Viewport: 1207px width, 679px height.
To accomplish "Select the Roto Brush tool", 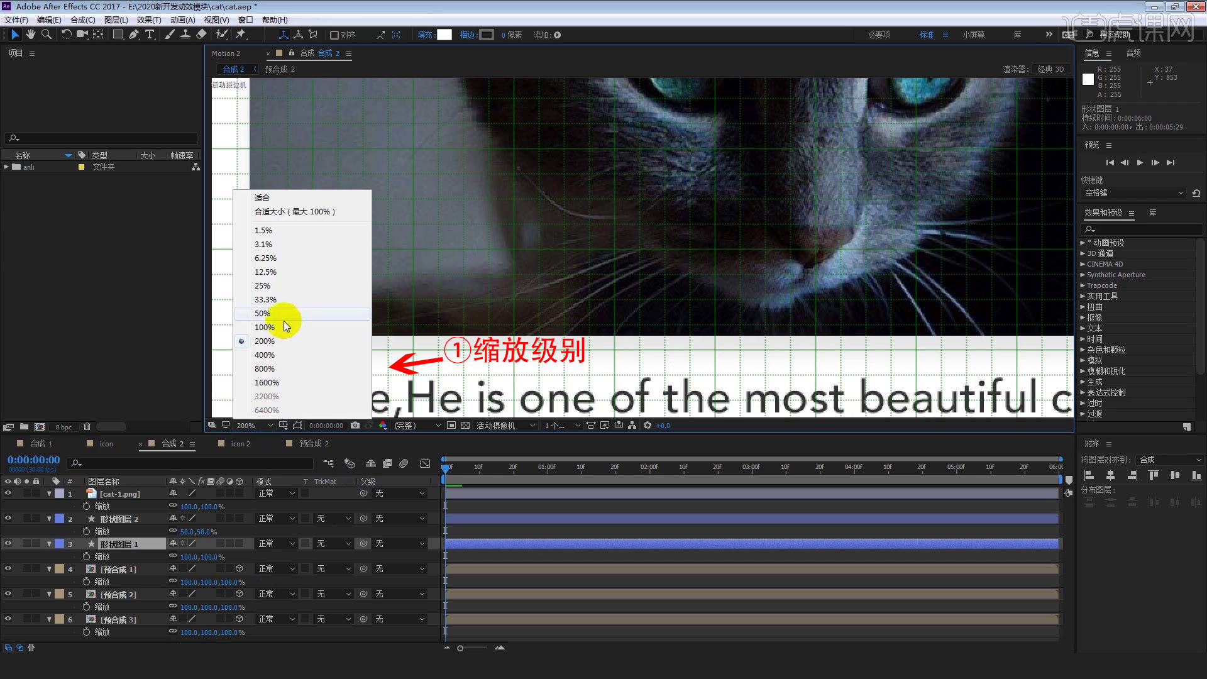I will [221, 35].
